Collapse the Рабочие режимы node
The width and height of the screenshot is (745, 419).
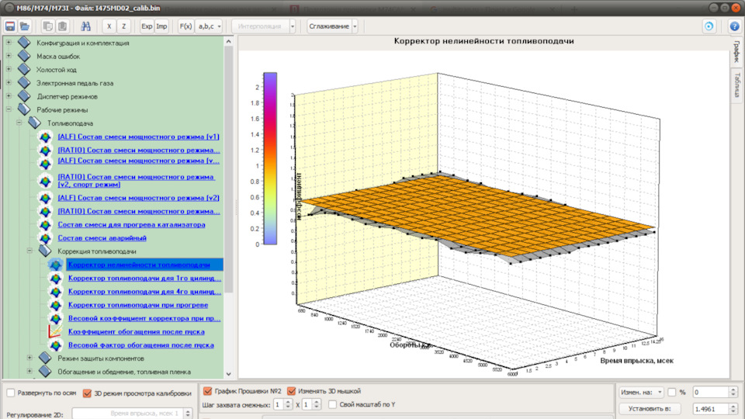(9, 109)
